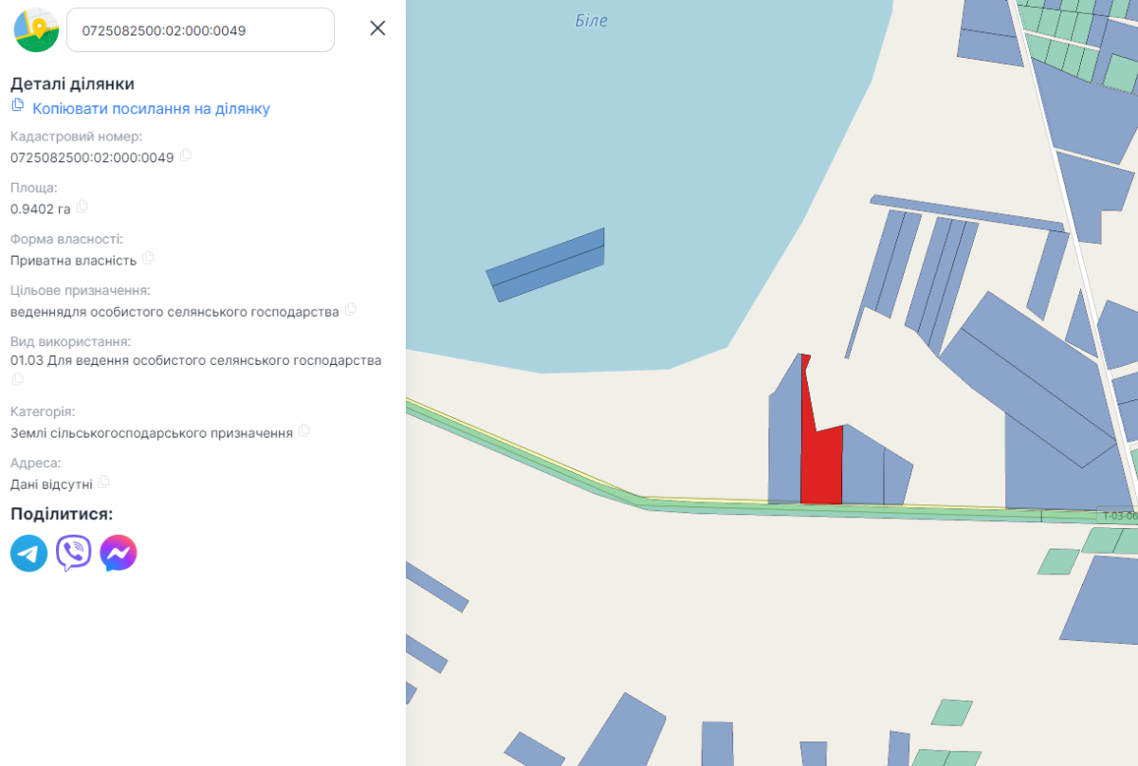Viewport: 1138px width, 766px height.
Task: Copy the area value 0.9402 га
Action: pyautogui.click(x=83, y=207)
